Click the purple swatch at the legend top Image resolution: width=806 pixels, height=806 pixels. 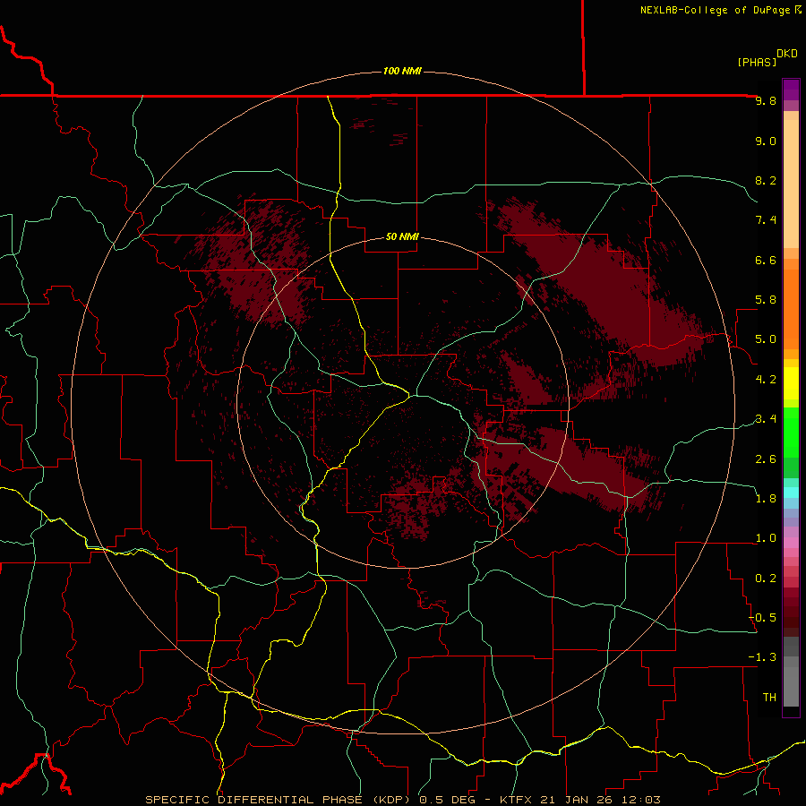click(791, 90)
